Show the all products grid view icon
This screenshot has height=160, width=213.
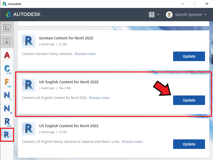(x=7, y=28)
